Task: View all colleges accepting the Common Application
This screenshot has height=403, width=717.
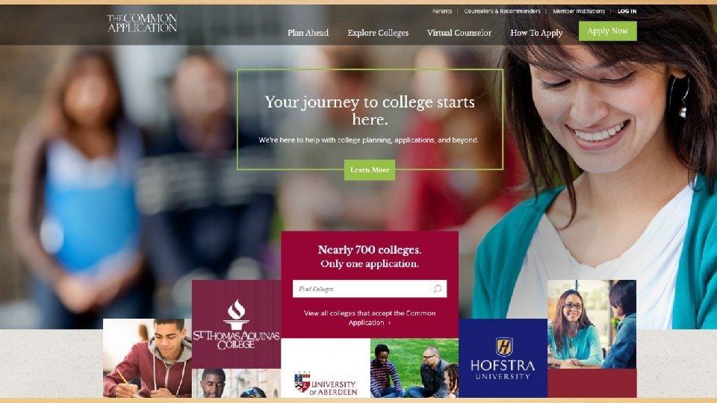Action: point(370,318)
